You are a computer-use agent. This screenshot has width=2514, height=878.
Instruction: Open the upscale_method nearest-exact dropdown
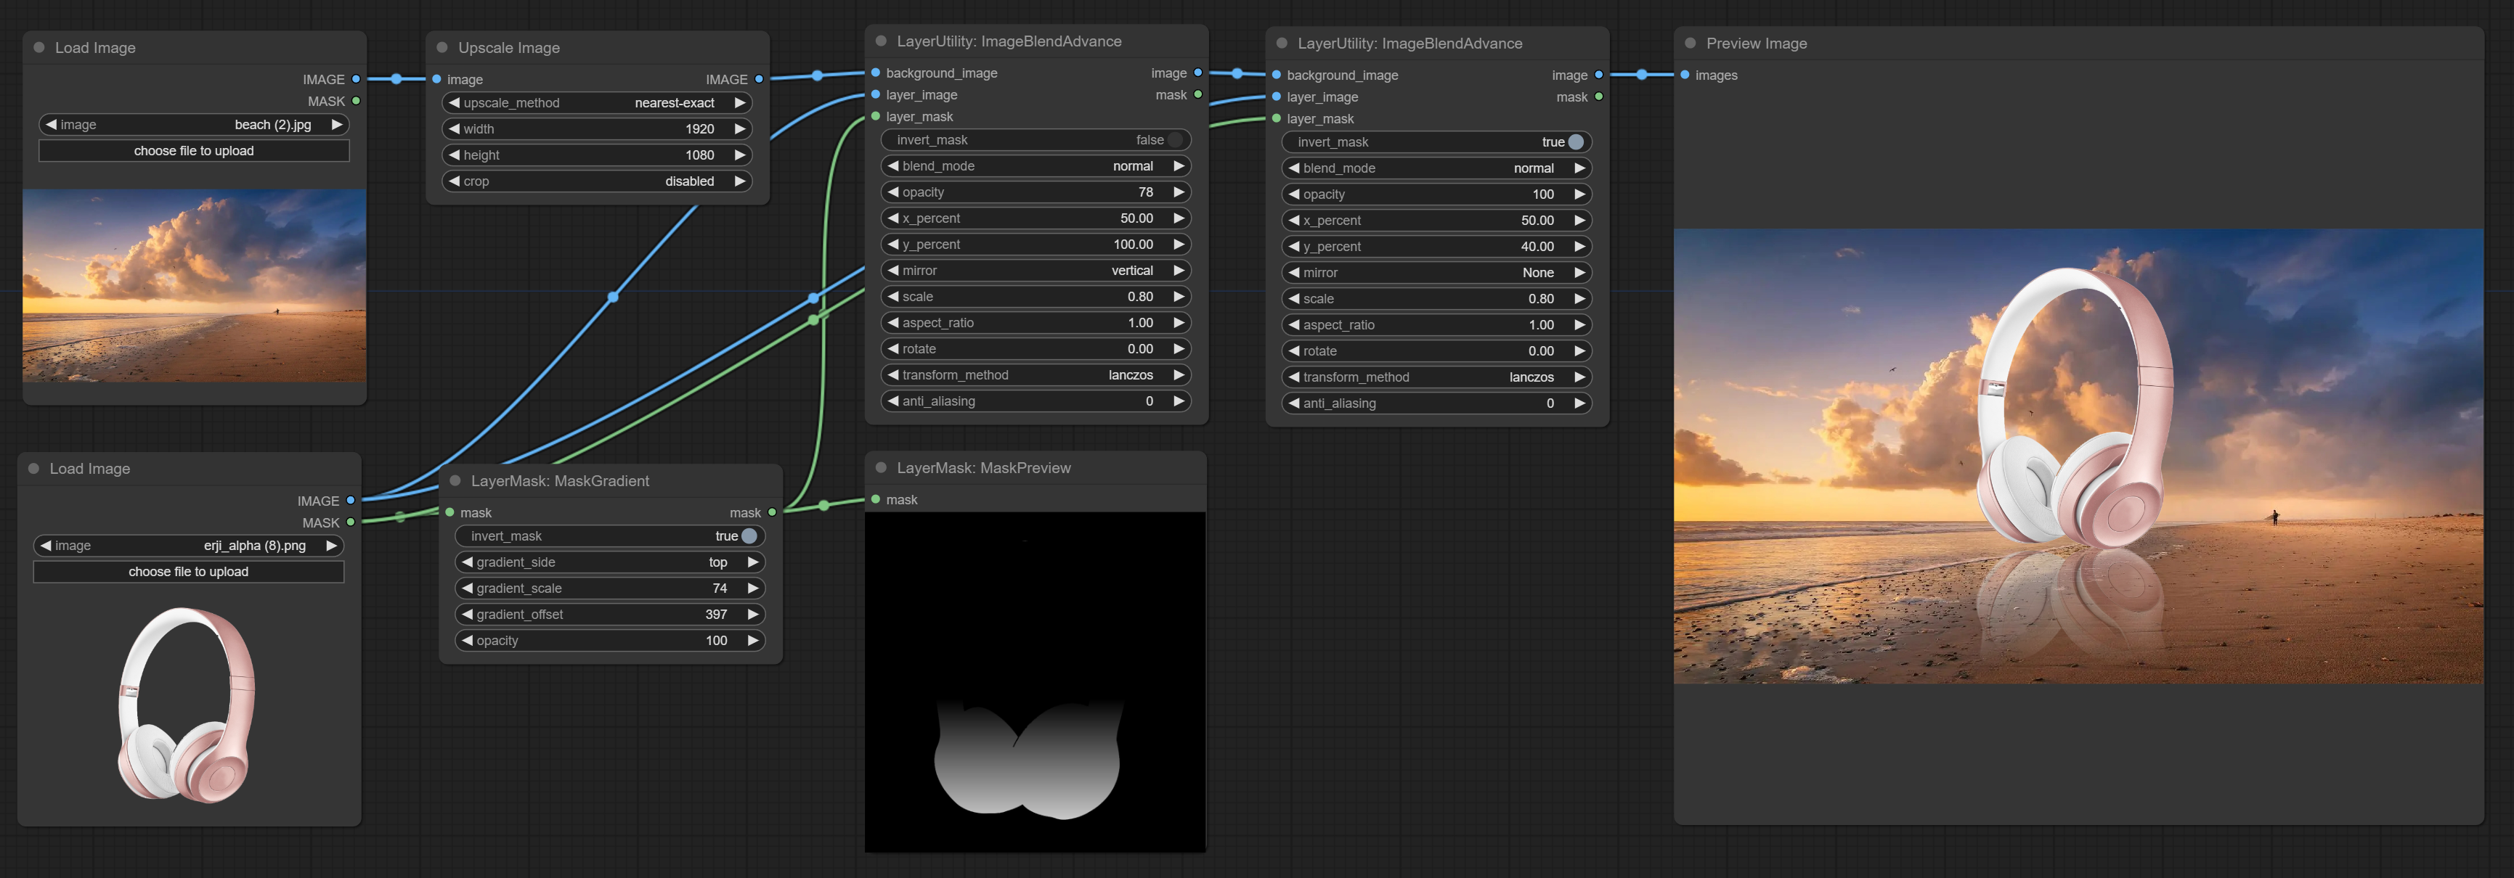595,102
